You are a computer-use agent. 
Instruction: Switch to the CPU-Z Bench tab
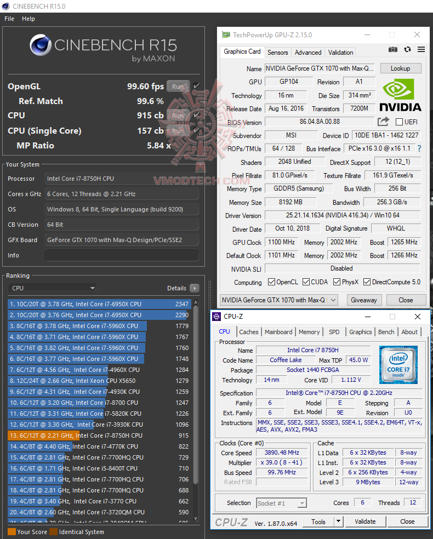pos(386,332)
